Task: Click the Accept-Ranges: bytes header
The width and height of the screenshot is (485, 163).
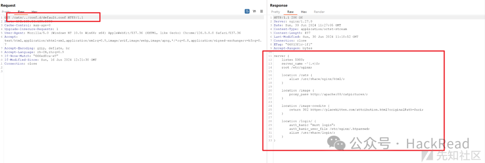Action: coord(293,48)
